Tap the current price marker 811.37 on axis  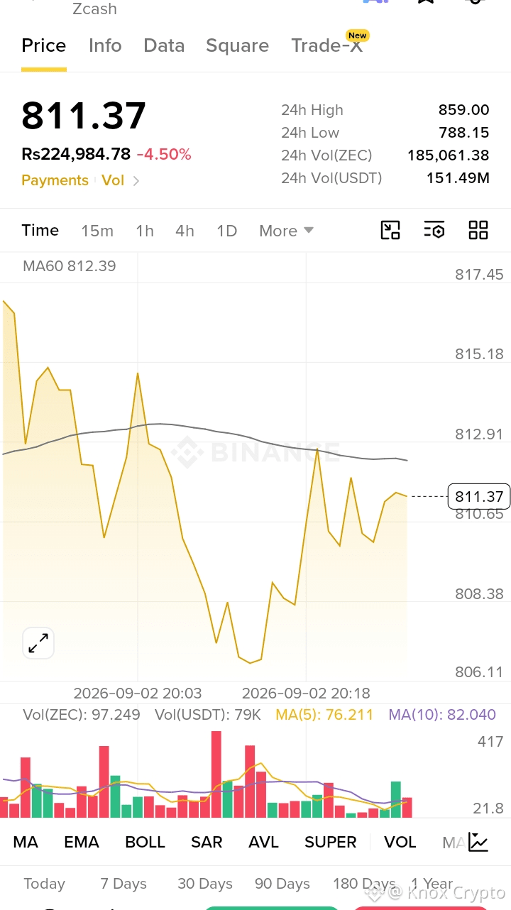pyautogui.click(x=479, y=496)
